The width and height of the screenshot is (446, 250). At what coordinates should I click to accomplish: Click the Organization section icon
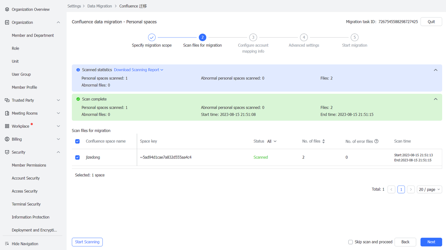click(7, 22)
